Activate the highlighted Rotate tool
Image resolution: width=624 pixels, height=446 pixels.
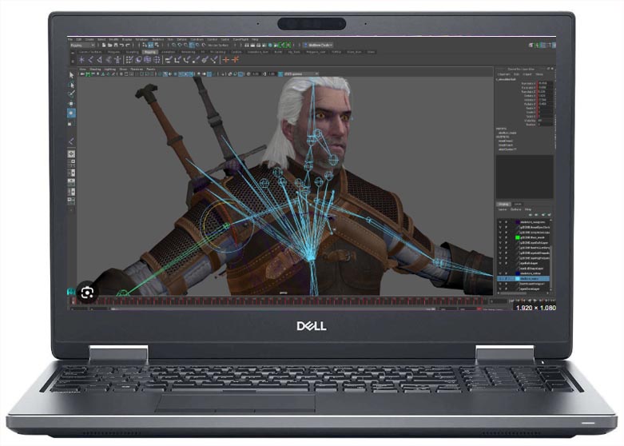71,113
